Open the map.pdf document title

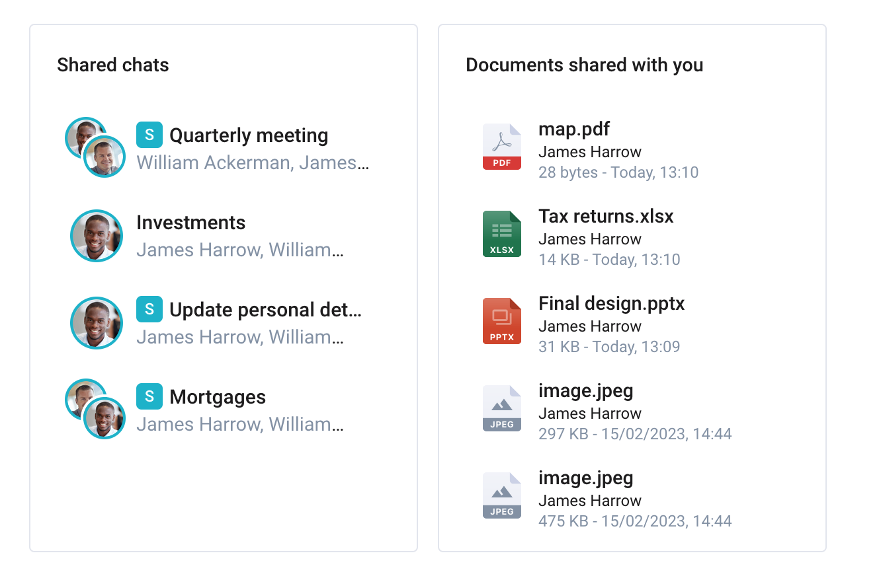574,129
